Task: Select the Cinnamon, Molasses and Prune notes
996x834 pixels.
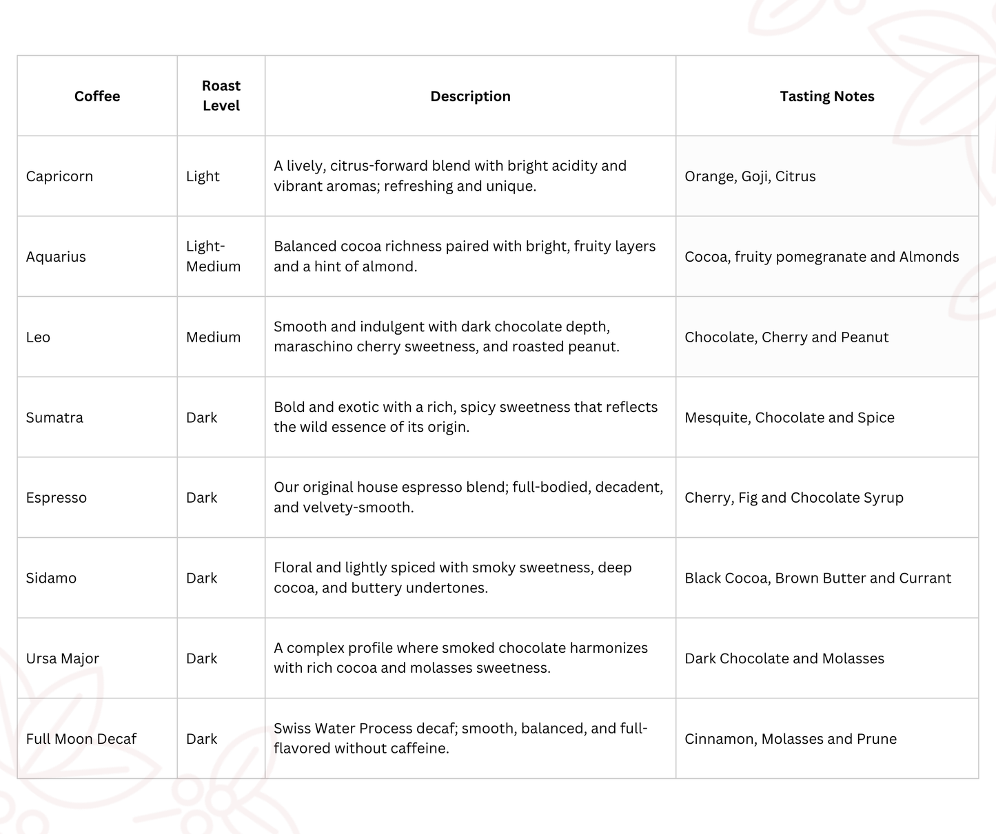Action: point(791,739)
